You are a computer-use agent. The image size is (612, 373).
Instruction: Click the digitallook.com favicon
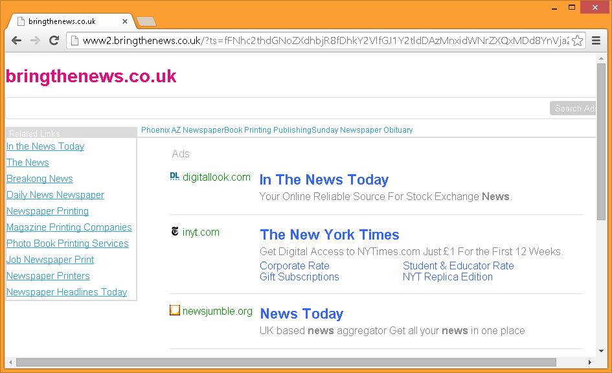click(174, 176)
